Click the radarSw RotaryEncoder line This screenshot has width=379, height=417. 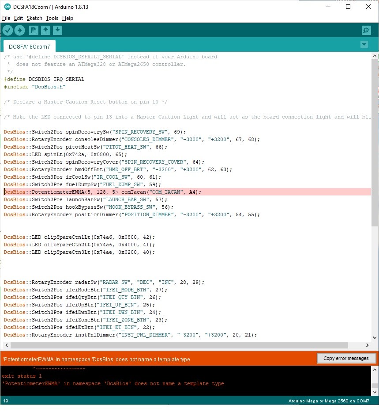click(x=104, y=282)
